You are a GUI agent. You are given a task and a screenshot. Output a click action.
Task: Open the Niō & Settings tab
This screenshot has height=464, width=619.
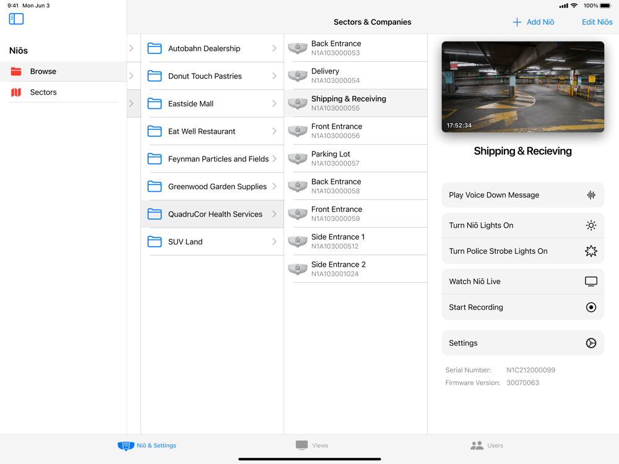(147, 445)
